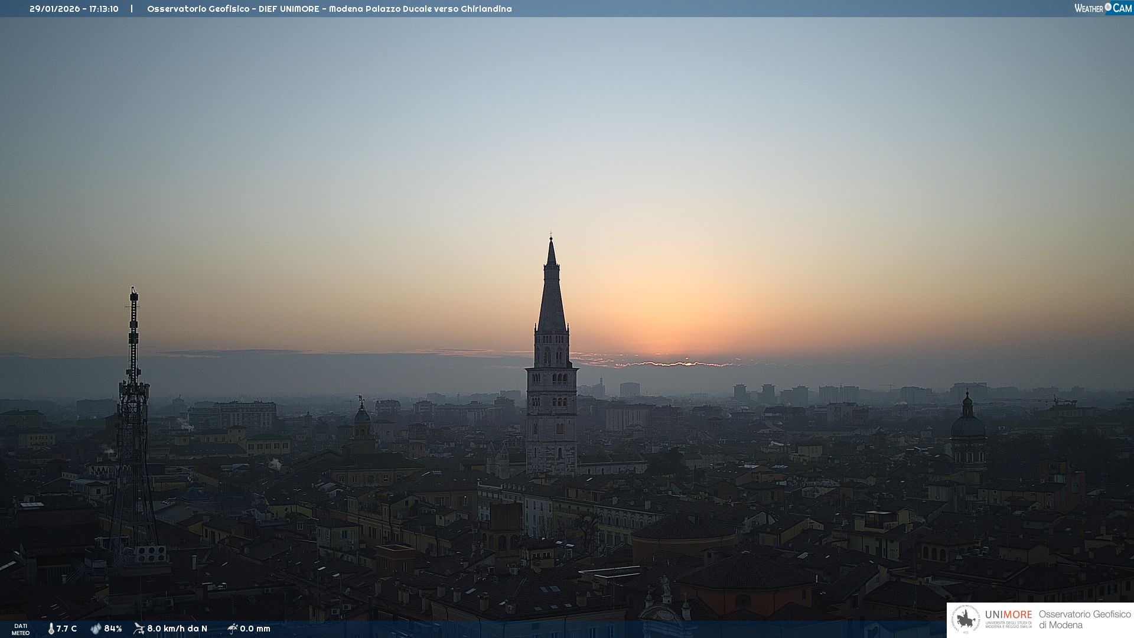Click the UNIMORE wordmark logo text
Image resolution: width=1134 pixels, height=638 pixels.
(x=1008, y=615)
